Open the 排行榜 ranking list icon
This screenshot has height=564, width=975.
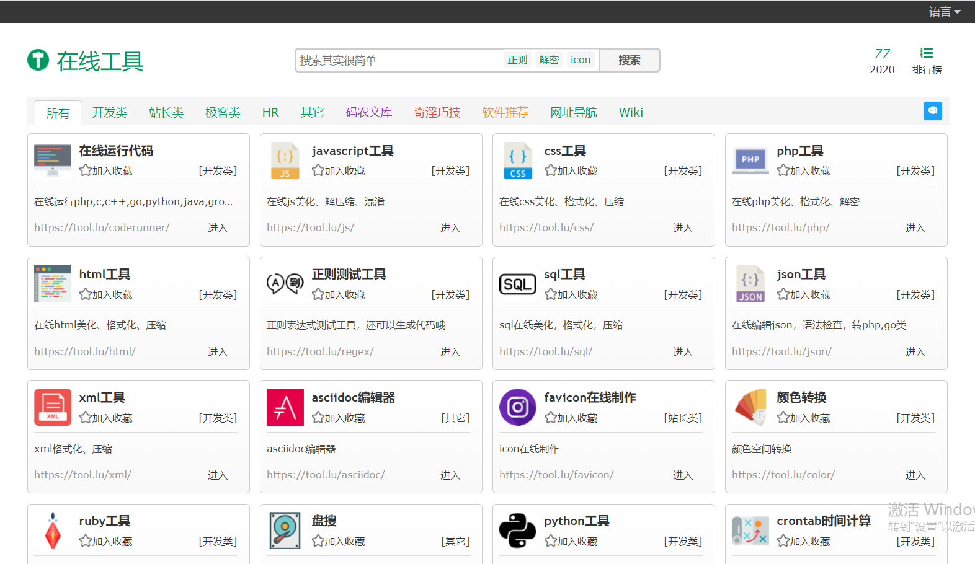click(x=927, y=53)
